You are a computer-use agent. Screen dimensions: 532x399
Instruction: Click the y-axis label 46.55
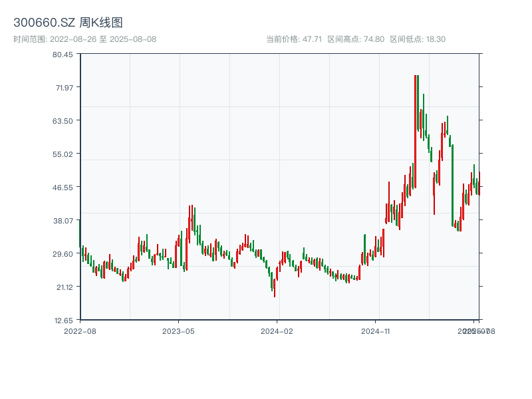pyautogui.click(x=63, y=188)
